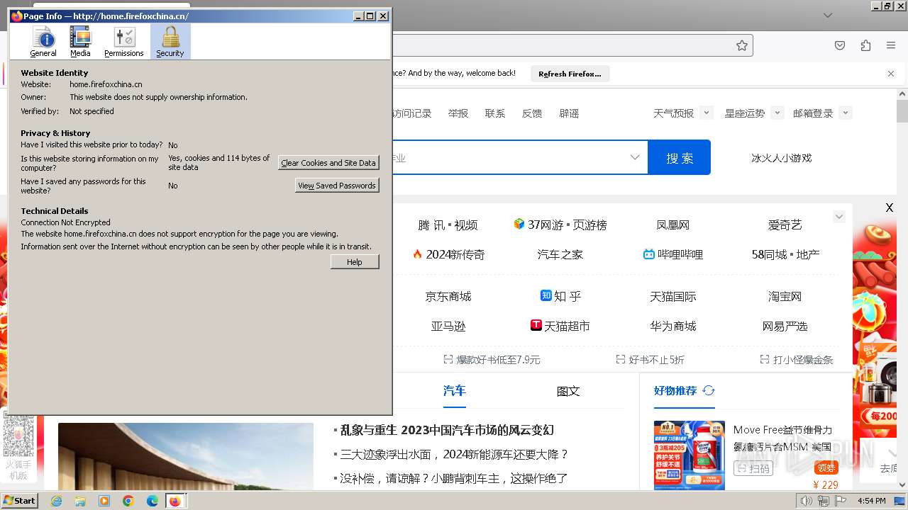Screen dimensions: 908x510
Task: Open the building photo news thumbnail
Action: [x=186, y=456]
